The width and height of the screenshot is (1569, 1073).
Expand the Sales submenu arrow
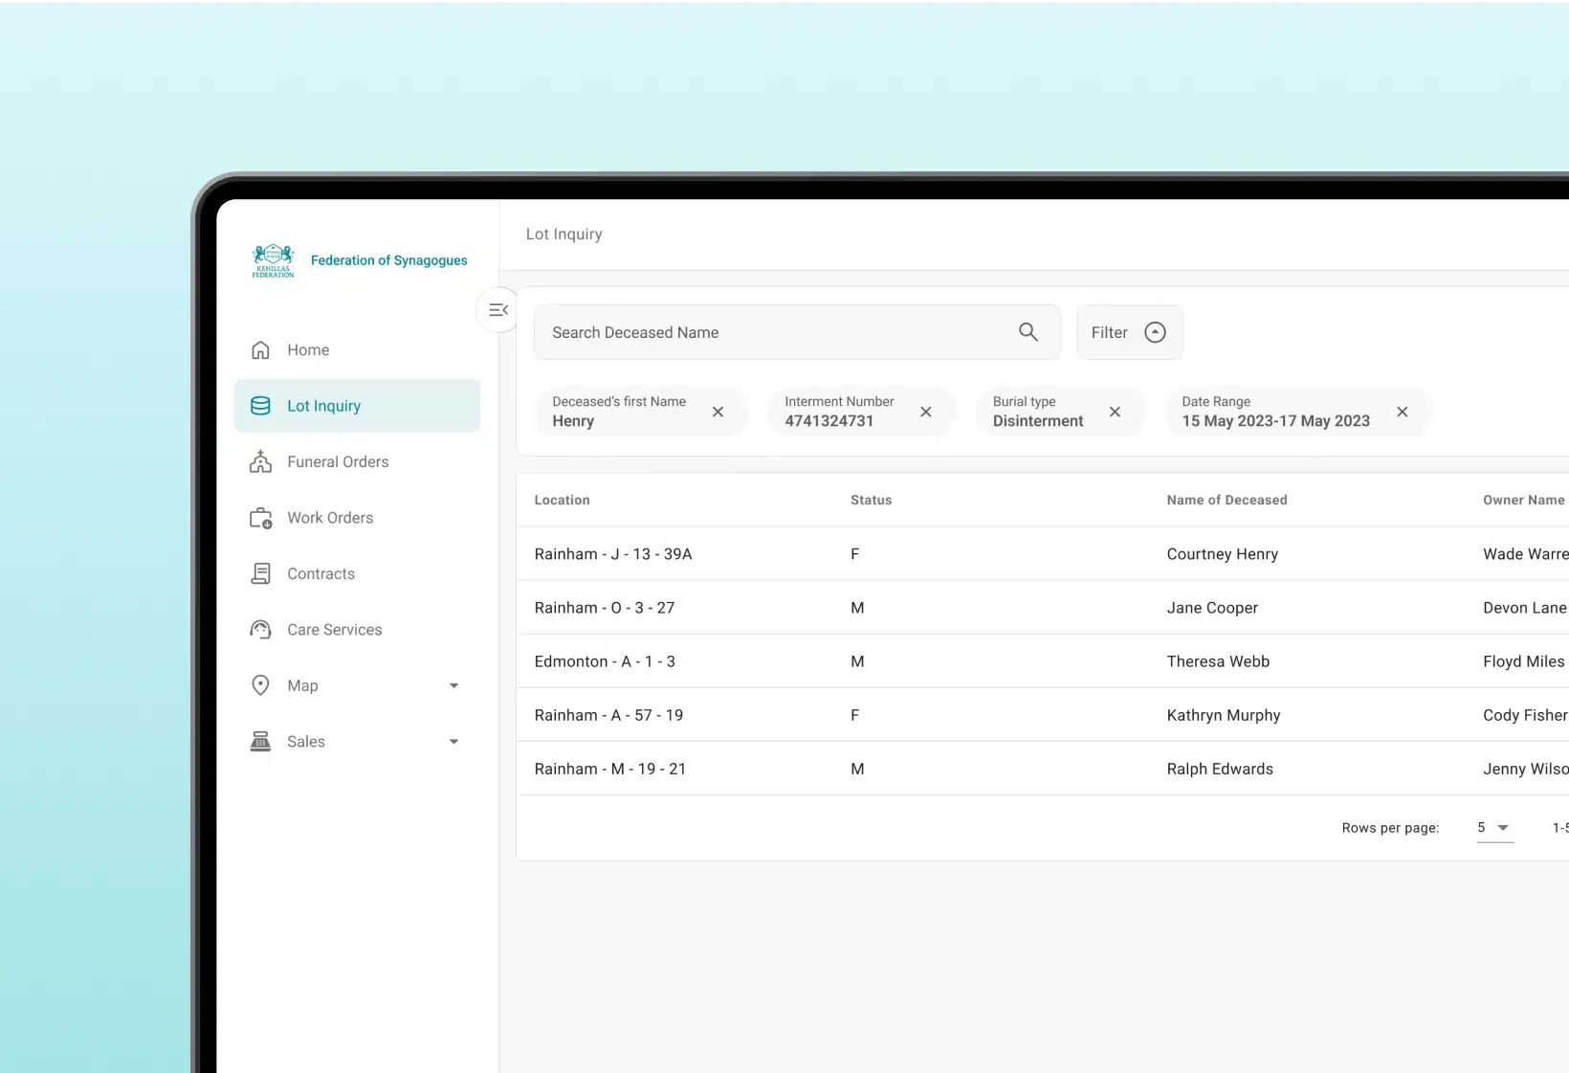[x=453, y=742]
